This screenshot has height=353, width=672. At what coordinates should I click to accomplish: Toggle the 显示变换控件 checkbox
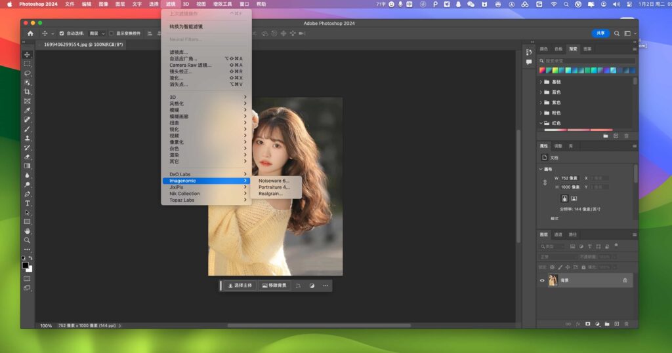point(112,33)
